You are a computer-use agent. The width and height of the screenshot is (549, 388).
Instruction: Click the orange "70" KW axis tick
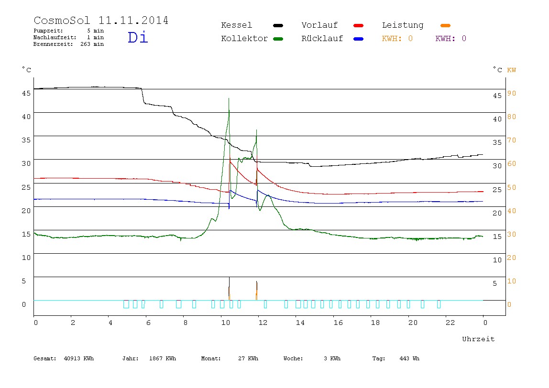(512, 140)
